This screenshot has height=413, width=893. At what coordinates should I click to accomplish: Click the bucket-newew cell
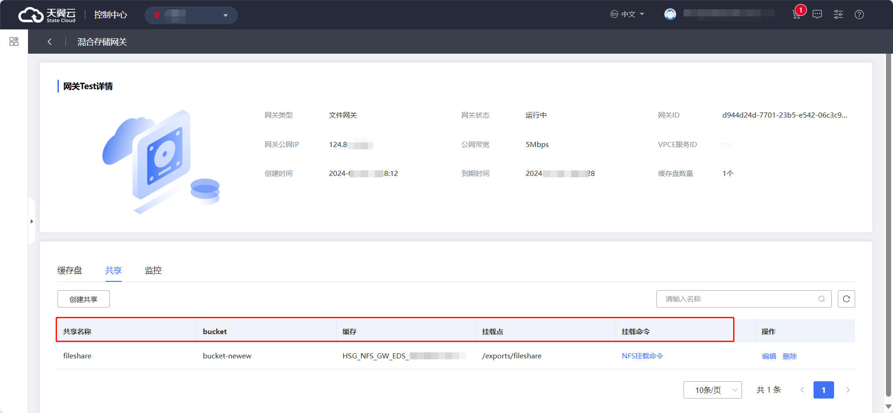pos(227,356)
